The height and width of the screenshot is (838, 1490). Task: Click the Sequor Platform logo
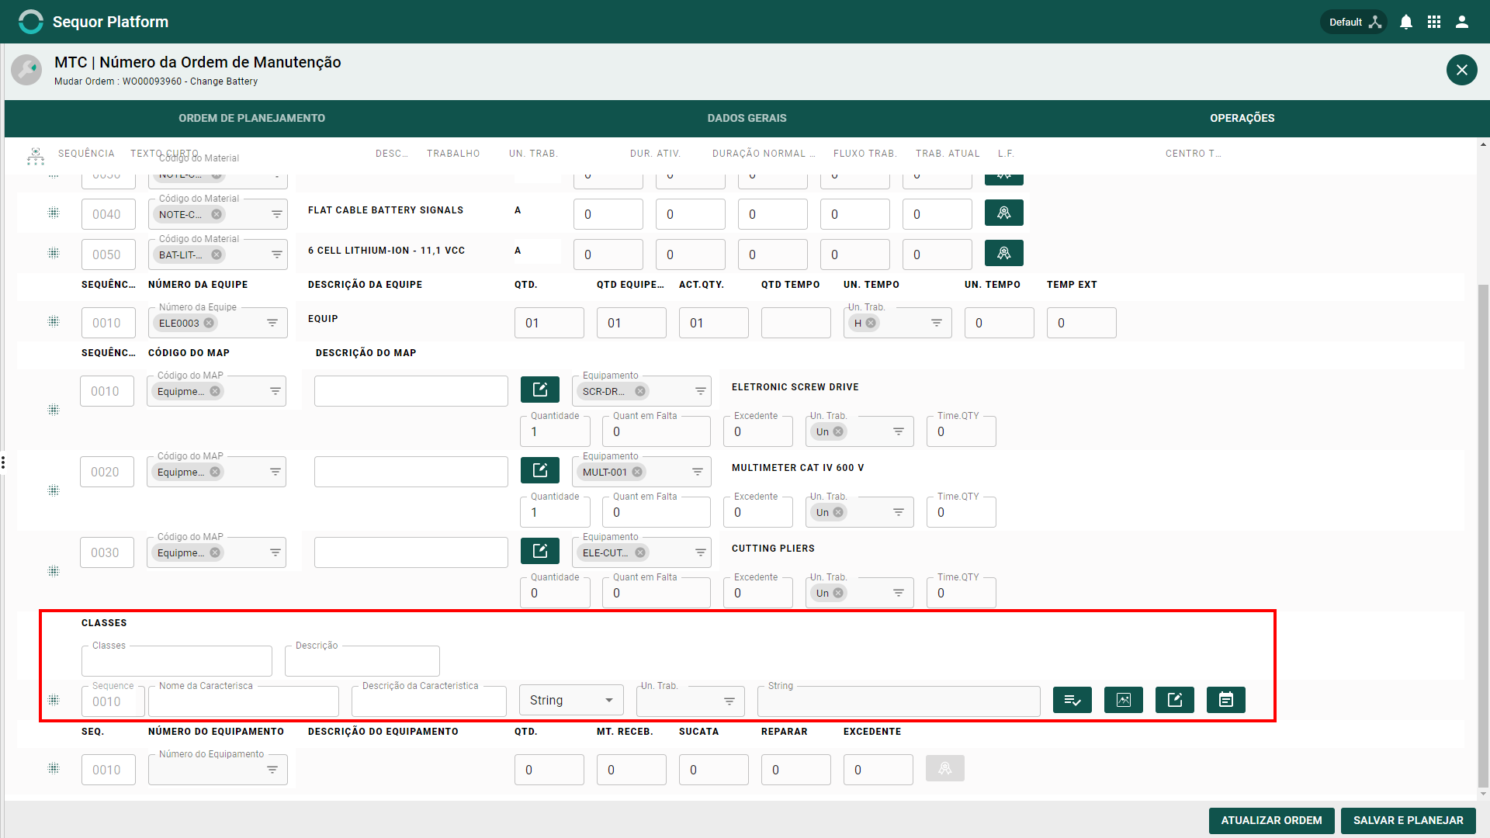(x=31, y=22)
